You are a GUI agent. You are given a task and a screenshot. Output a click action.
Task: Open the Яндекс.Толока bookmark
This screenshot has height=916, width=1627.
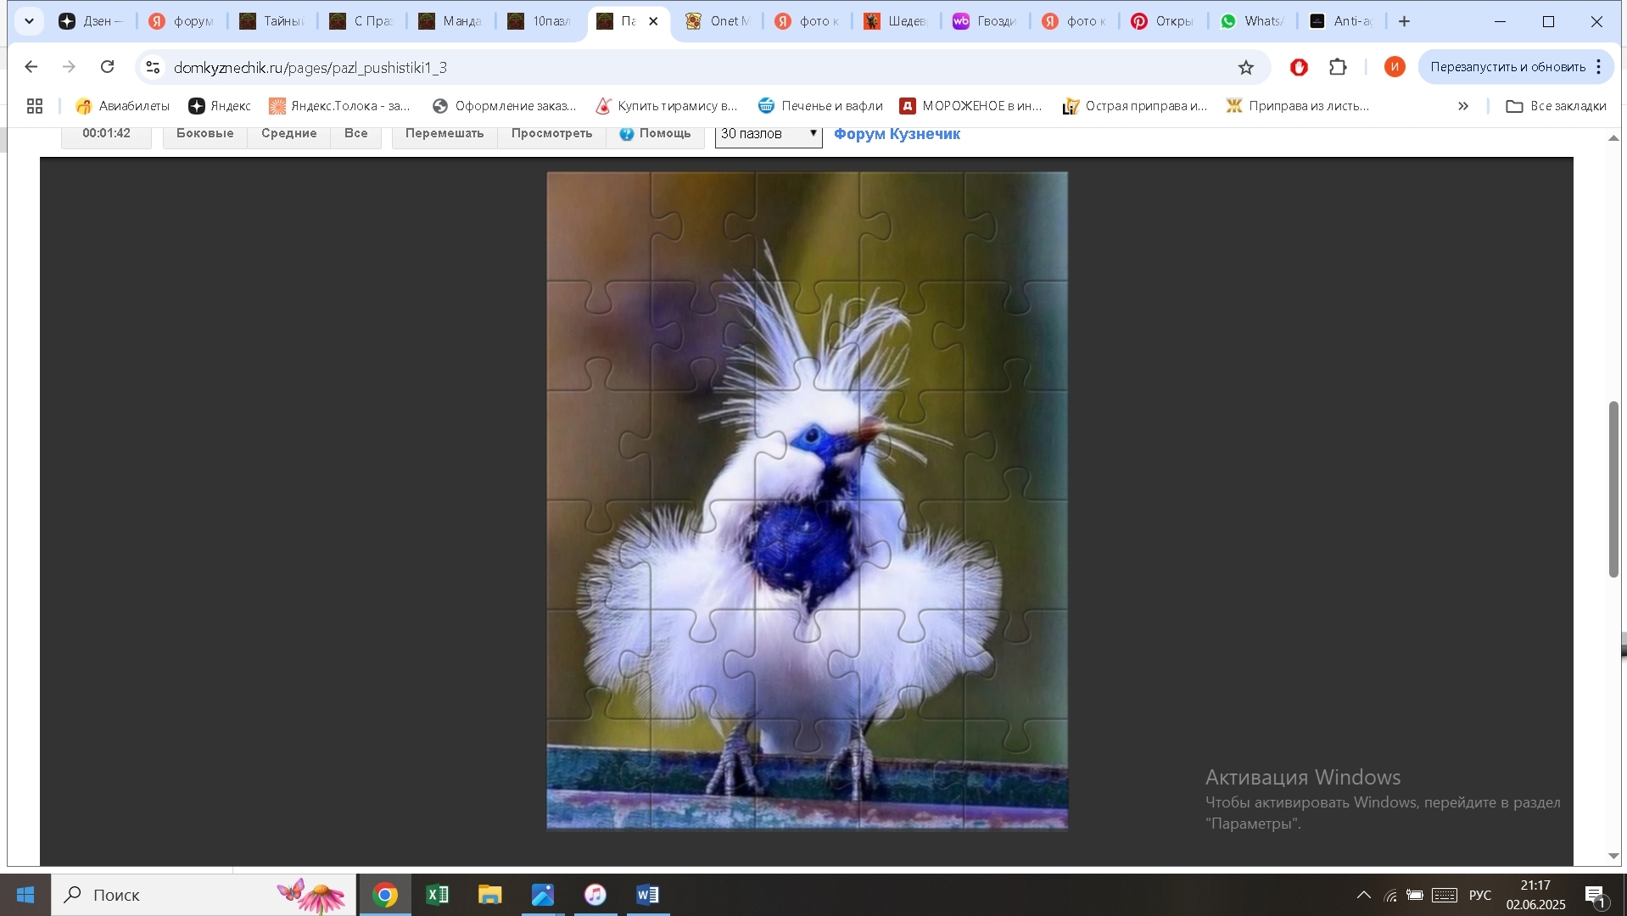pos(339,106)
